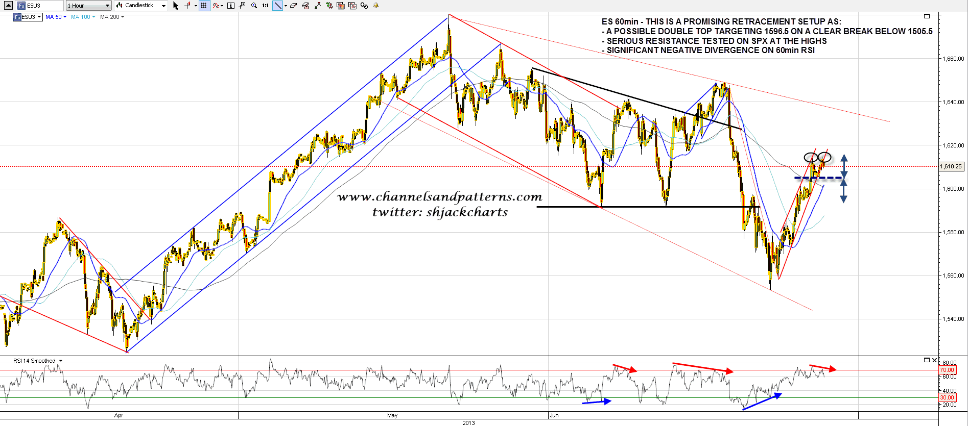
Task: Open the MA 50 indicator menu
Action: 56,17
